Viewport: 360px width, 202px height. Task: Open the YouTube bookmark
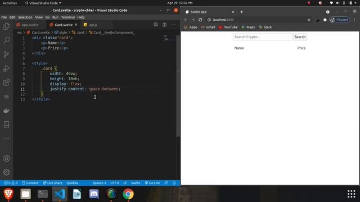(x=228, y=27)
